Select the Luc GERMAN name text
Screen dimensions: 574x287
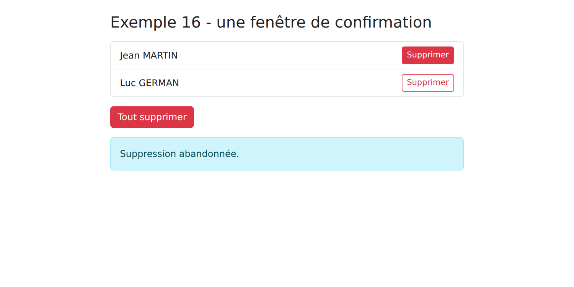click(149, 83)
